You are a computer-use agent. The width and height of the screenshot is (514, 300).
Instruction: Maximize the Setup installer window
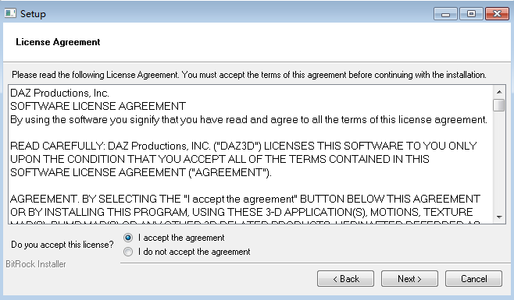(471, 14)
